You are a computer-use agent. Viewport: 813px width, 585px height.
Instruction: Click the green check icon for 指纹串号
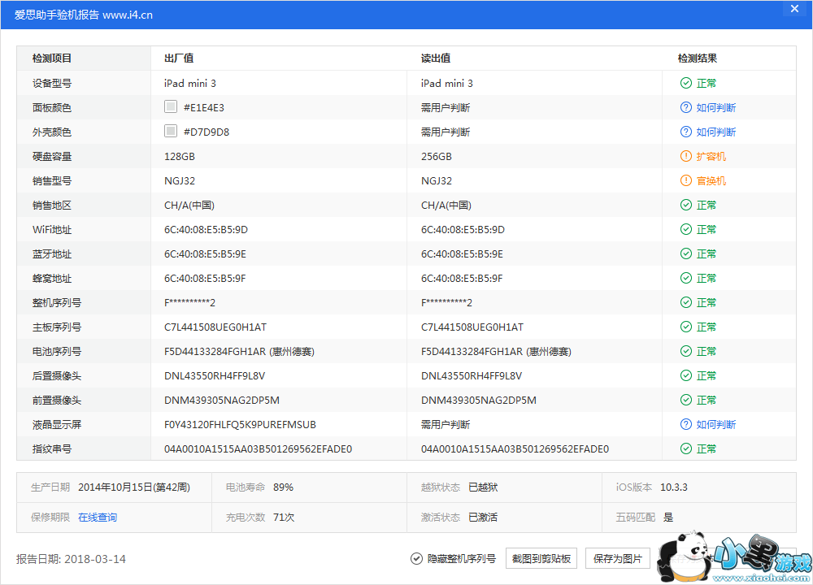[x=685, y=448]
